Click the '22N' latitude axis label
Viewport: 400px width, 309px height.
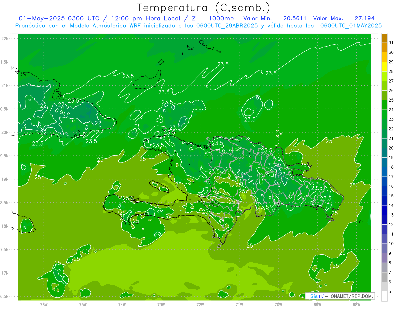5,39
